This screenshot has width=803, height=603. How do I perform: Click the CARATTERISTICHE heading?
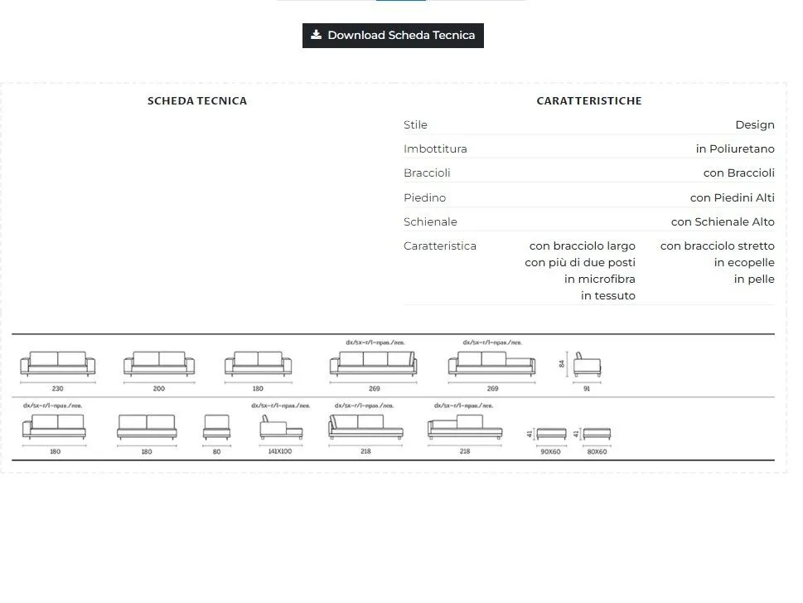click(589, 101)
